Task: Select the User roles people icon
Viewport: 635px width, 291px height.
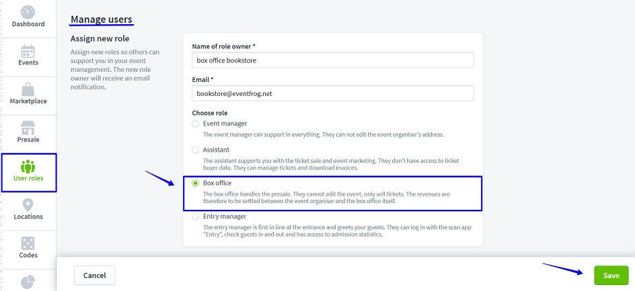Action: point(28,166)
